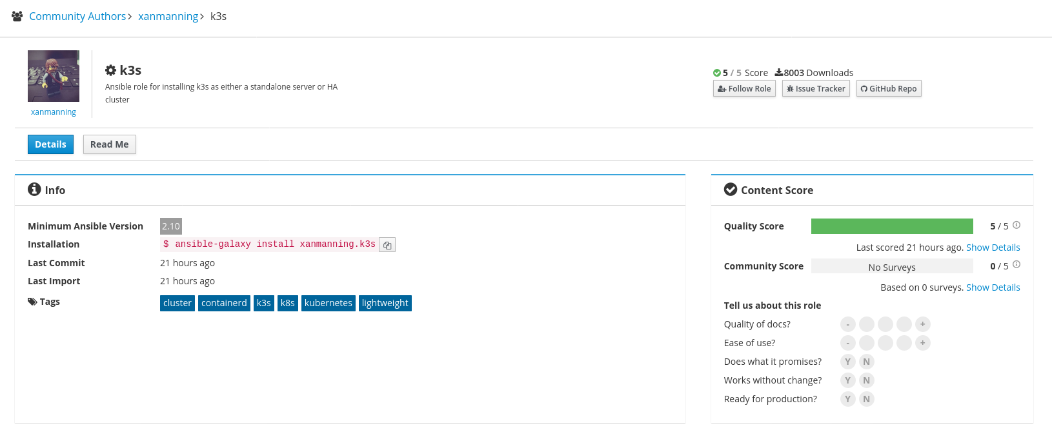Click the ansible-galaxy install xanmanning.k3s command text
Image resolution: width=1052 pixels, height=428 pixels.
tap(269, 244)
